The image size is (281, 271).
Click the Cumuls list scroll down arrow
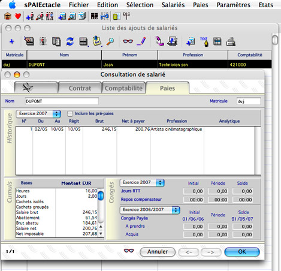[x=101, y=233]
